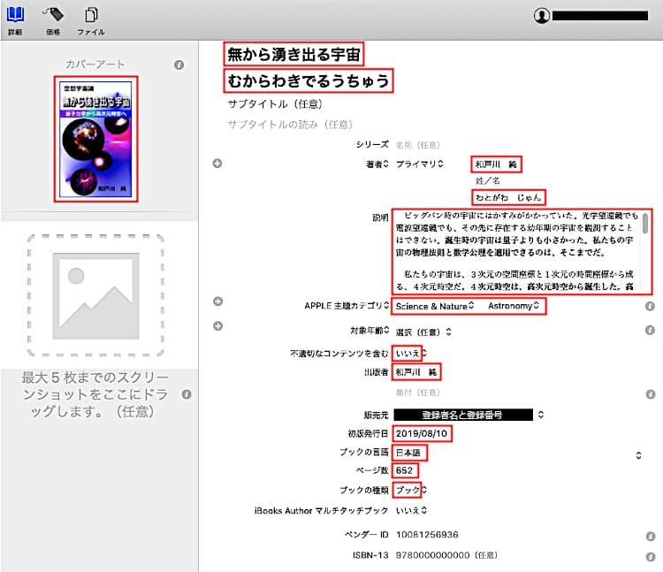Show info for 奥付 imprint row
Screen dimensions: 663x572
coord(651,394)
